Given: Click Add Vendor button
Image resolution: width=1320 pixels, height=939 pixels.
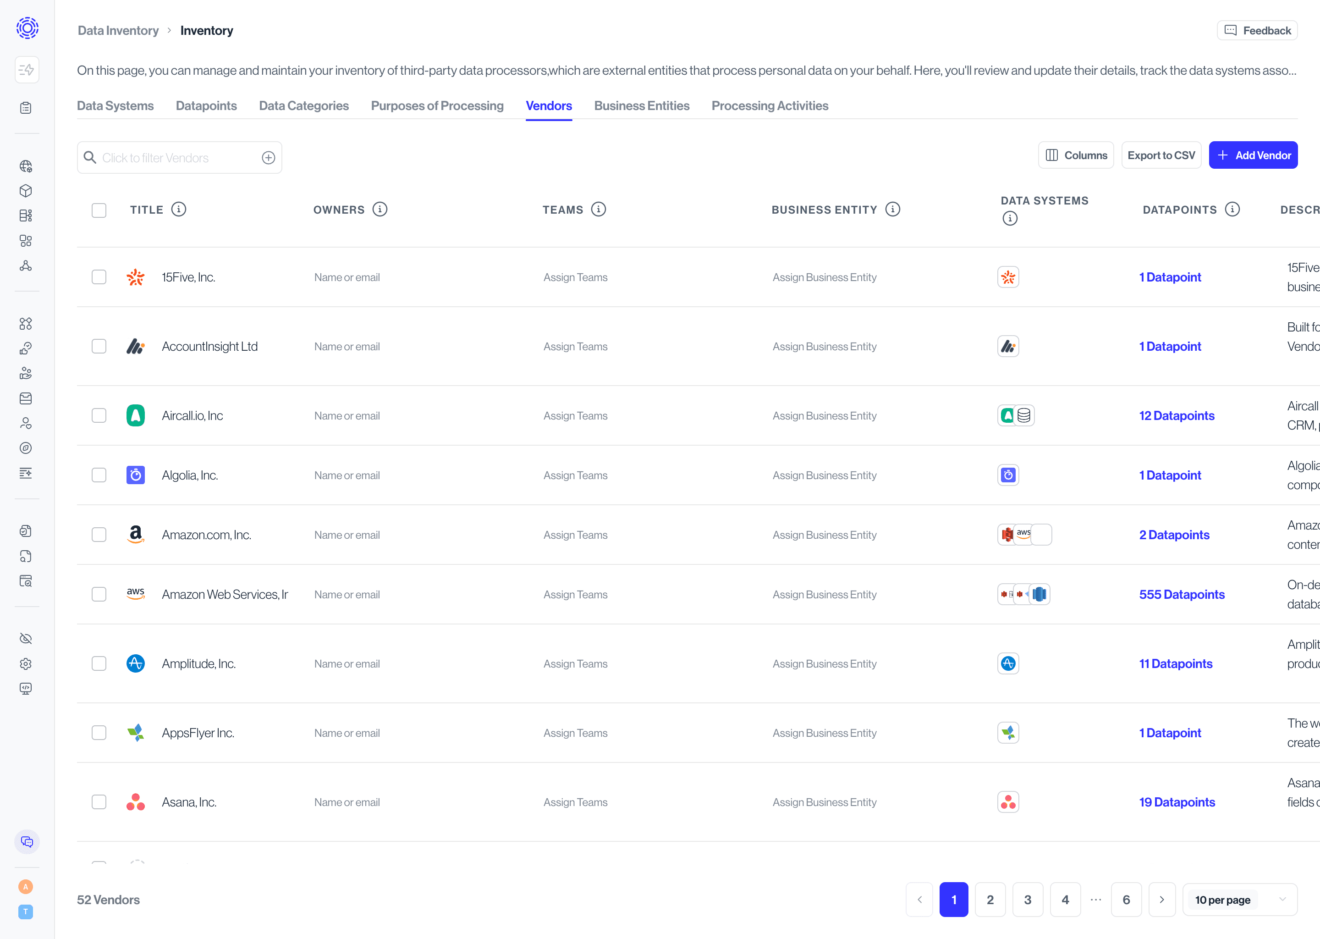Looking at the screenshot, I should (1253, 155).
